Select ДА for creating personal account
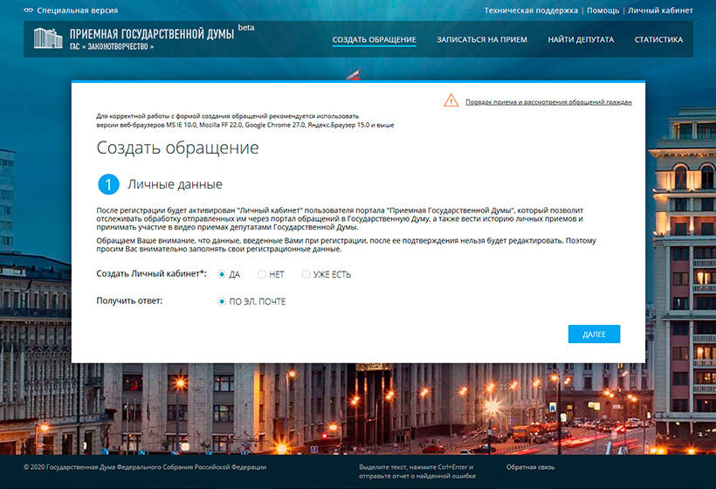716x489 pixels. (222, 274)
